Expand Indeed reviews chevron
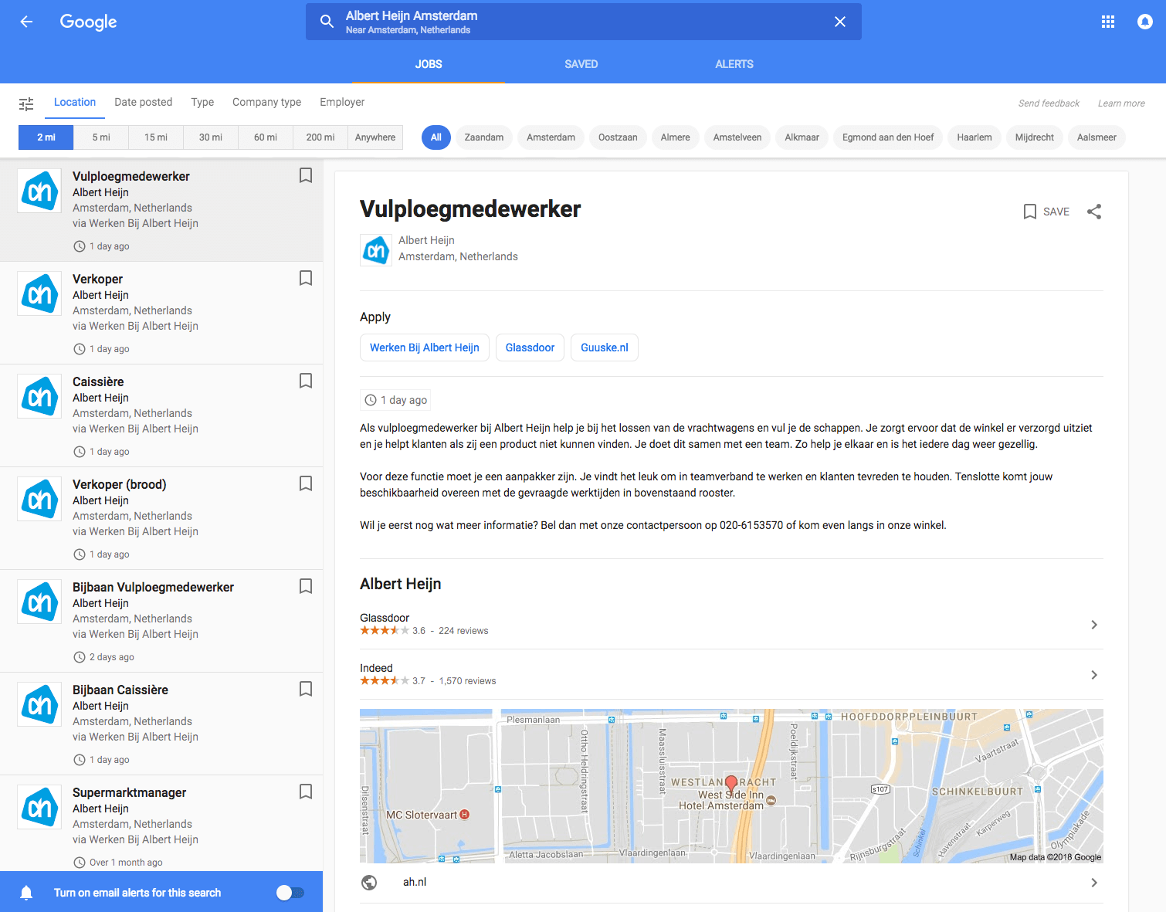The height and width of the screenshot is (912, 1166). pos(1094,675)
